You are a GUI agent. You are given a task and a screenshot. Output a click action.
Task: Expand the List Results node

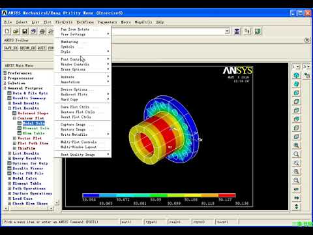click(10, 153)
